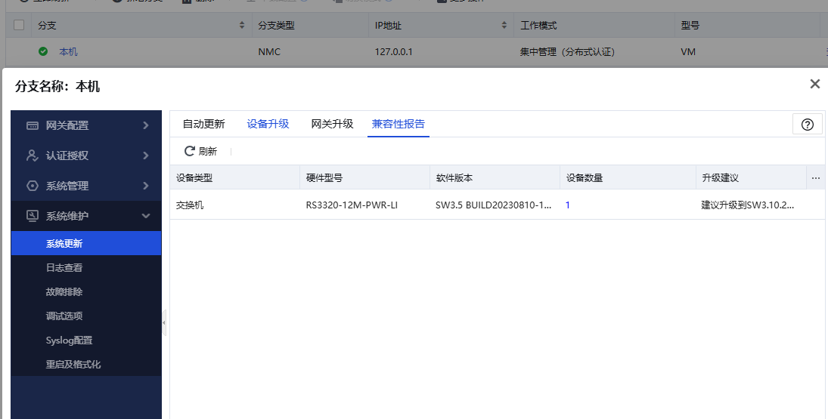828x419 pixels.
Task: Click device count link 1
Action: click(x=568, y=205)
